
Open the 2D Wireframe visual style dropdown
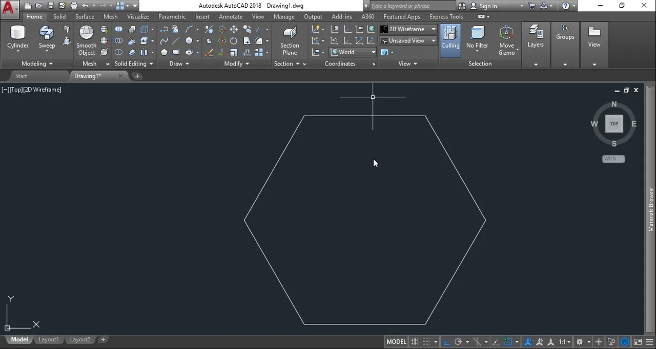[x=408, y=29]
